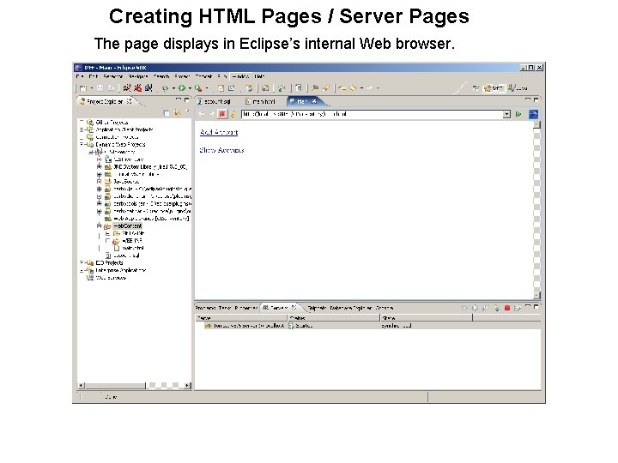Screen dimensions: 618x463
Task: Switch to the Java perspective button
Action: 518,88
